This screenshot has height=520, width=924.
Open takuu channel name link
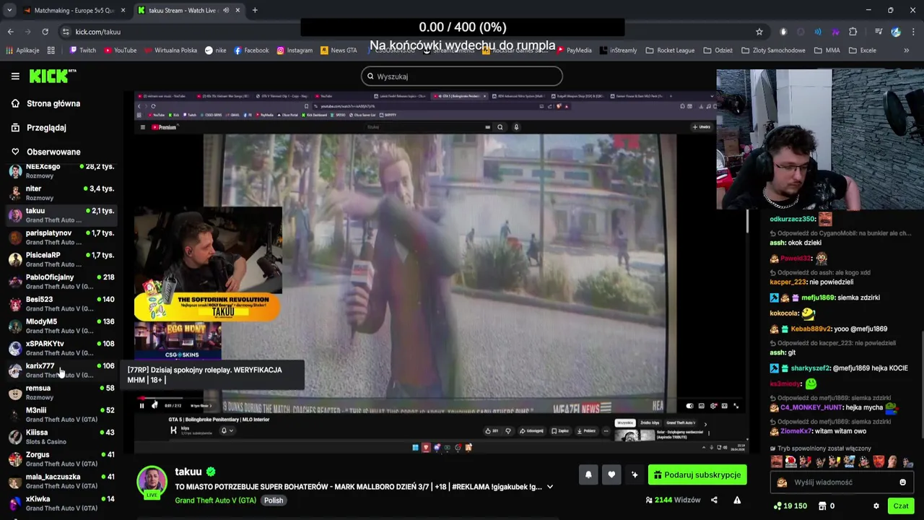click(x=188, y=472)
